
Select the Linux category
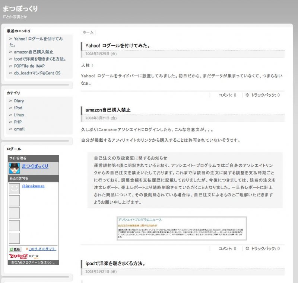click(19, 115)
